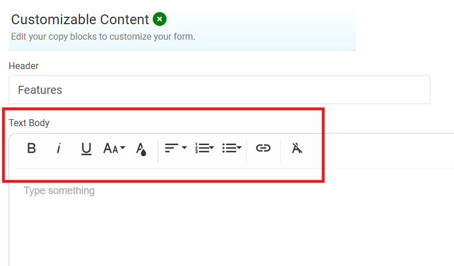Click the Customizable Content heading
The width and height of the screenshot is (454, 266).
80,20
